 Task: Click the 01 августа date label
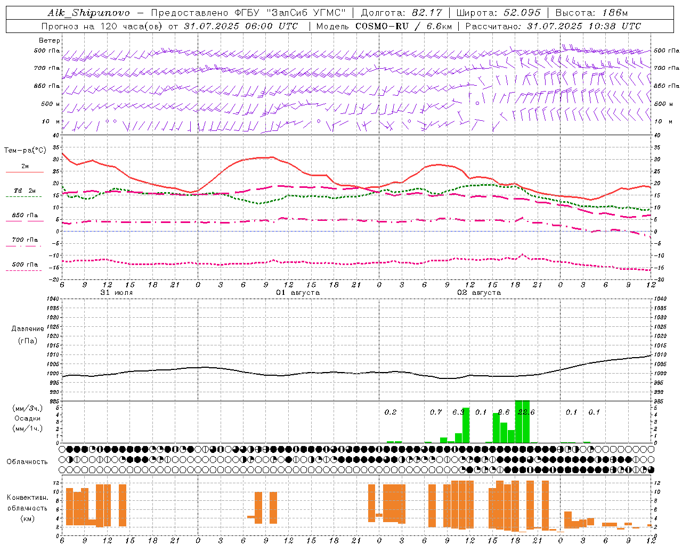pyautogui.click(x=298, y=293)
